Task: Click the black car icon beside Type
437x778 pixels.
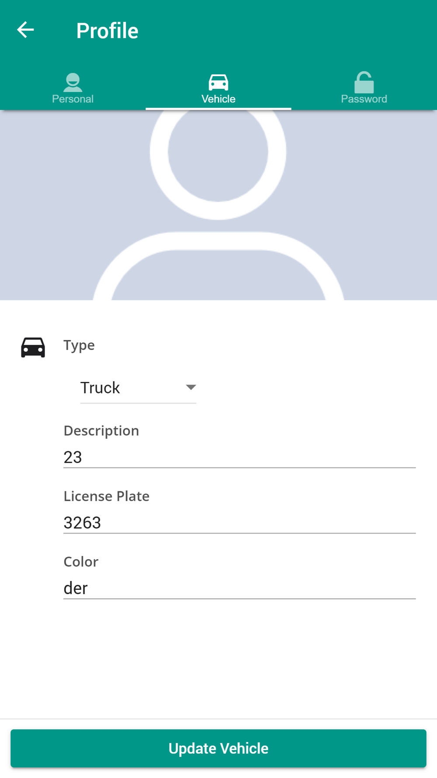Action: pyautogui.click(x=33, y=347)
